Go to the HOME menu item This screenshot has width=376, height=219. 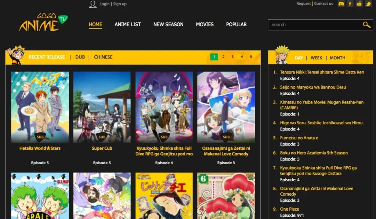pyautogui.click(x=95, y=24)
